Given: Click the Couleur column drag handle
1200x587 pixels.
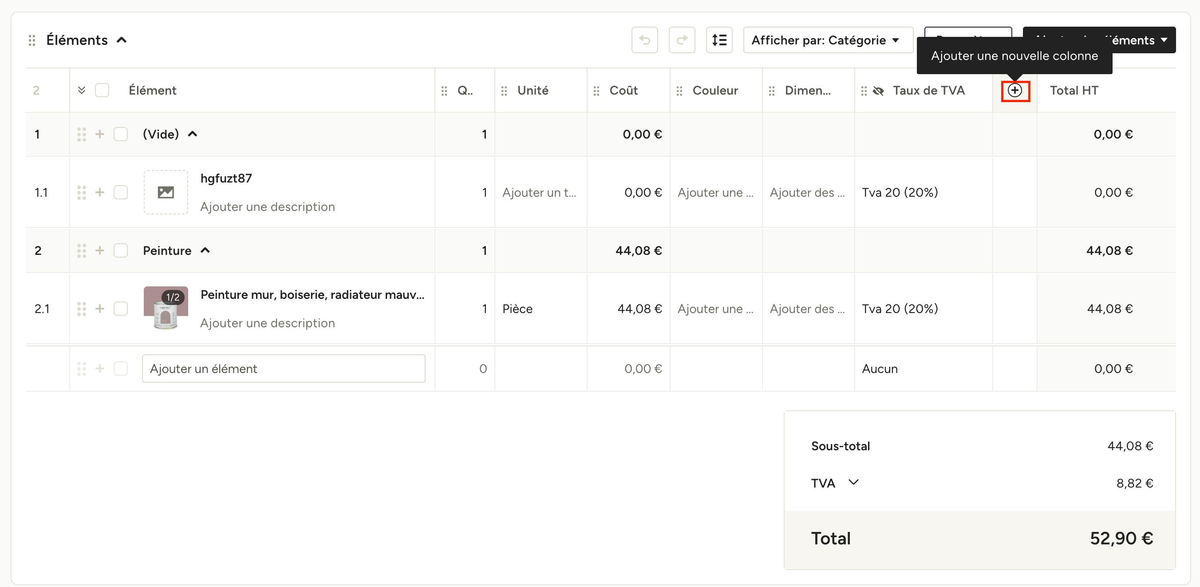Looking at the screenshot, I should pos(679,91).
